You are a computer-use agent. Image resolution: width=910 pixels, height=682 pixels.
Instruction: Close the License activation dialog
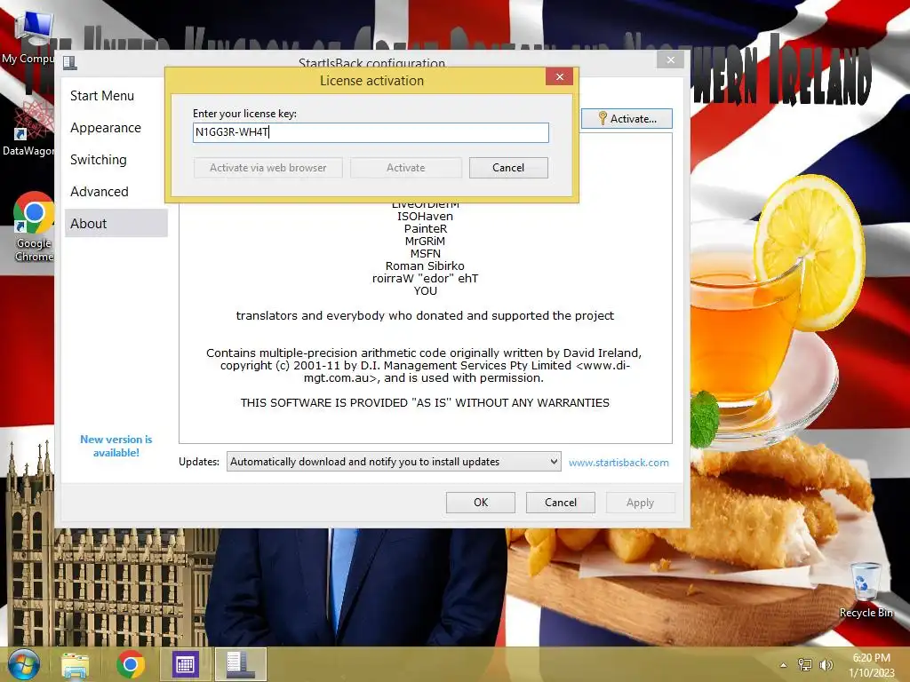click(560, 76)
